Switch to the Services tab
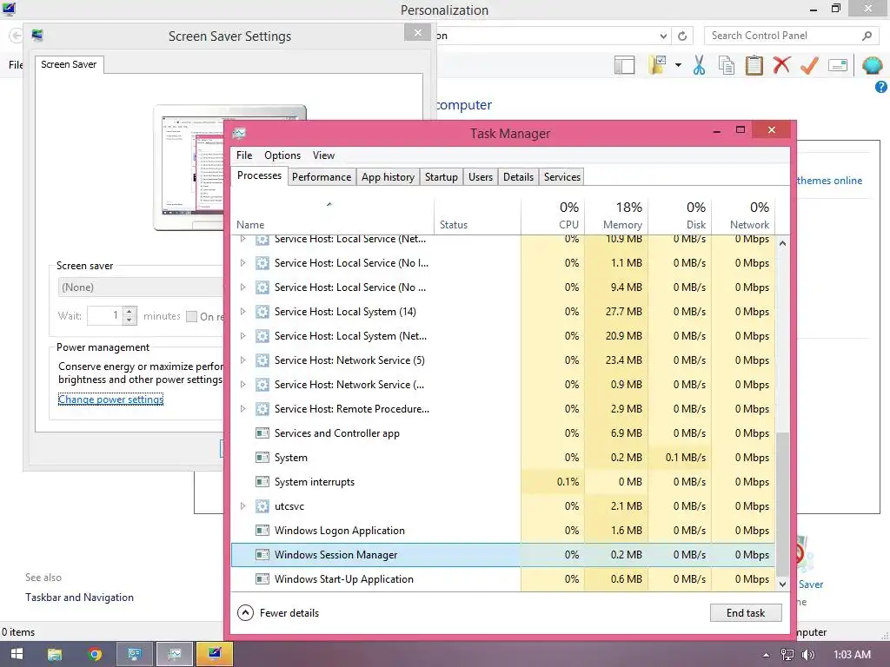The height and width of the screenshot is (667, 890). click(562, 177)
